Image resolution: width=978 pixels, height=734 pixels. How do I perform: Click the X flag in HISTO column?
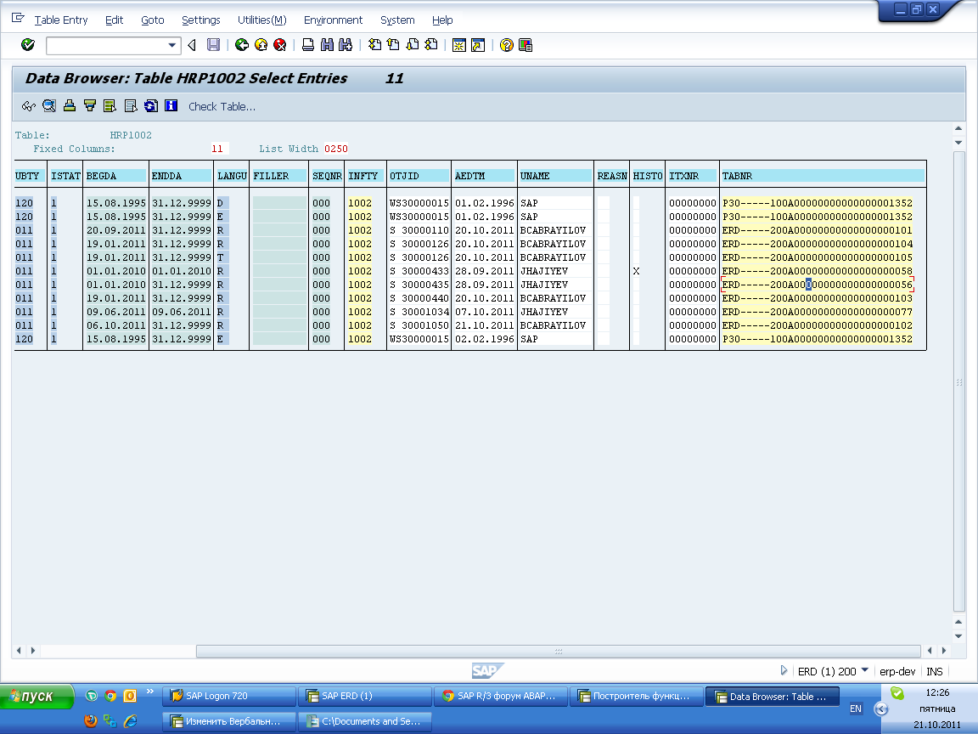pos(636,271)
